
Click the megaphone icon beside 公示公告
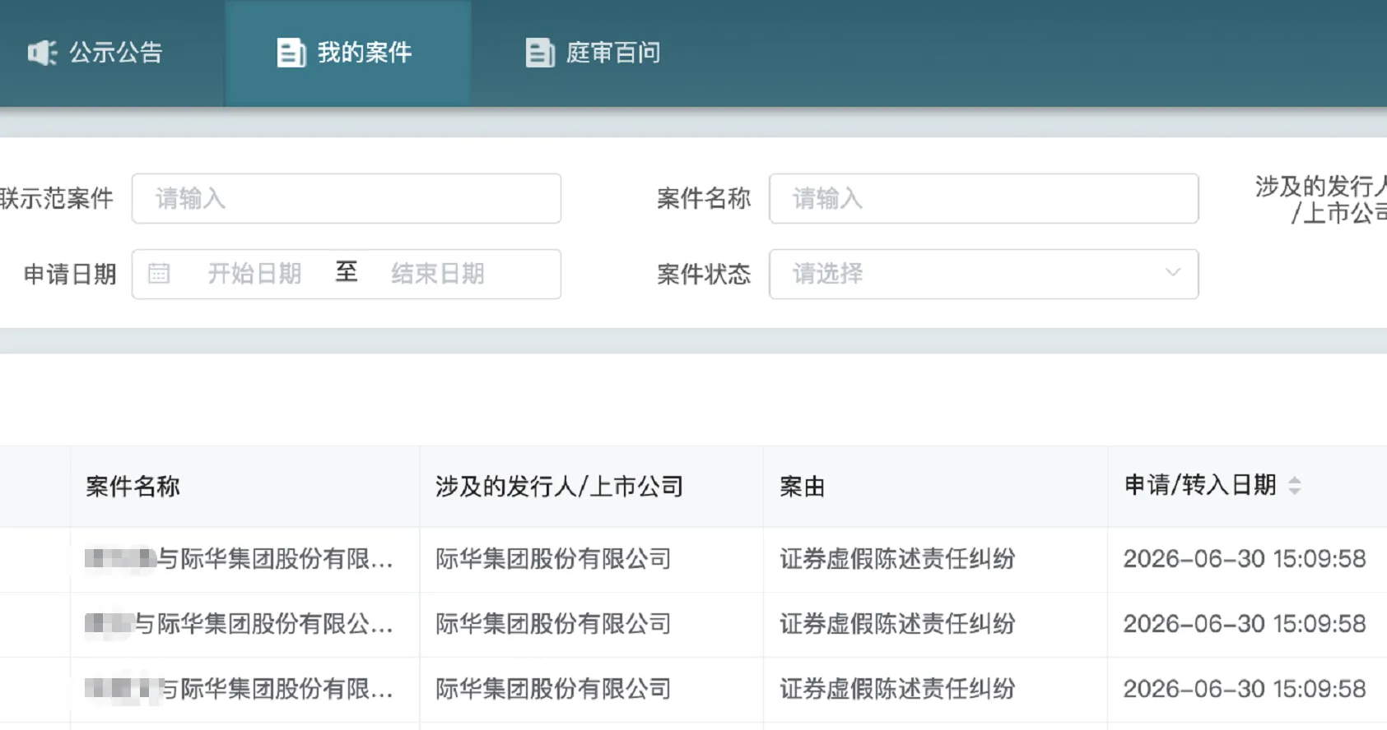[x=42, y=53]
